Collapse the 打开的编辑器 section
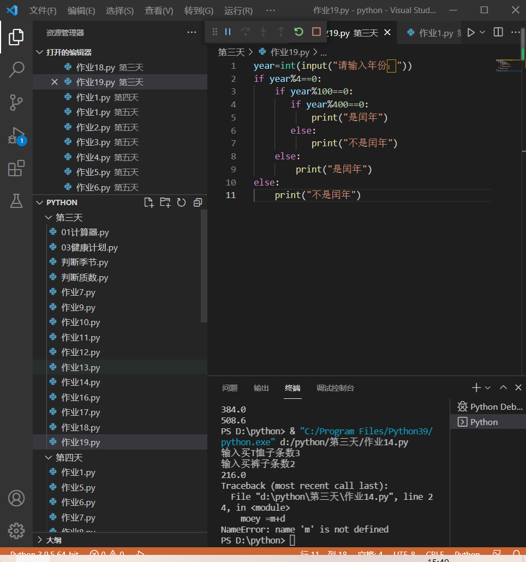This screenshot has width=526, height=562. (40, 52)
